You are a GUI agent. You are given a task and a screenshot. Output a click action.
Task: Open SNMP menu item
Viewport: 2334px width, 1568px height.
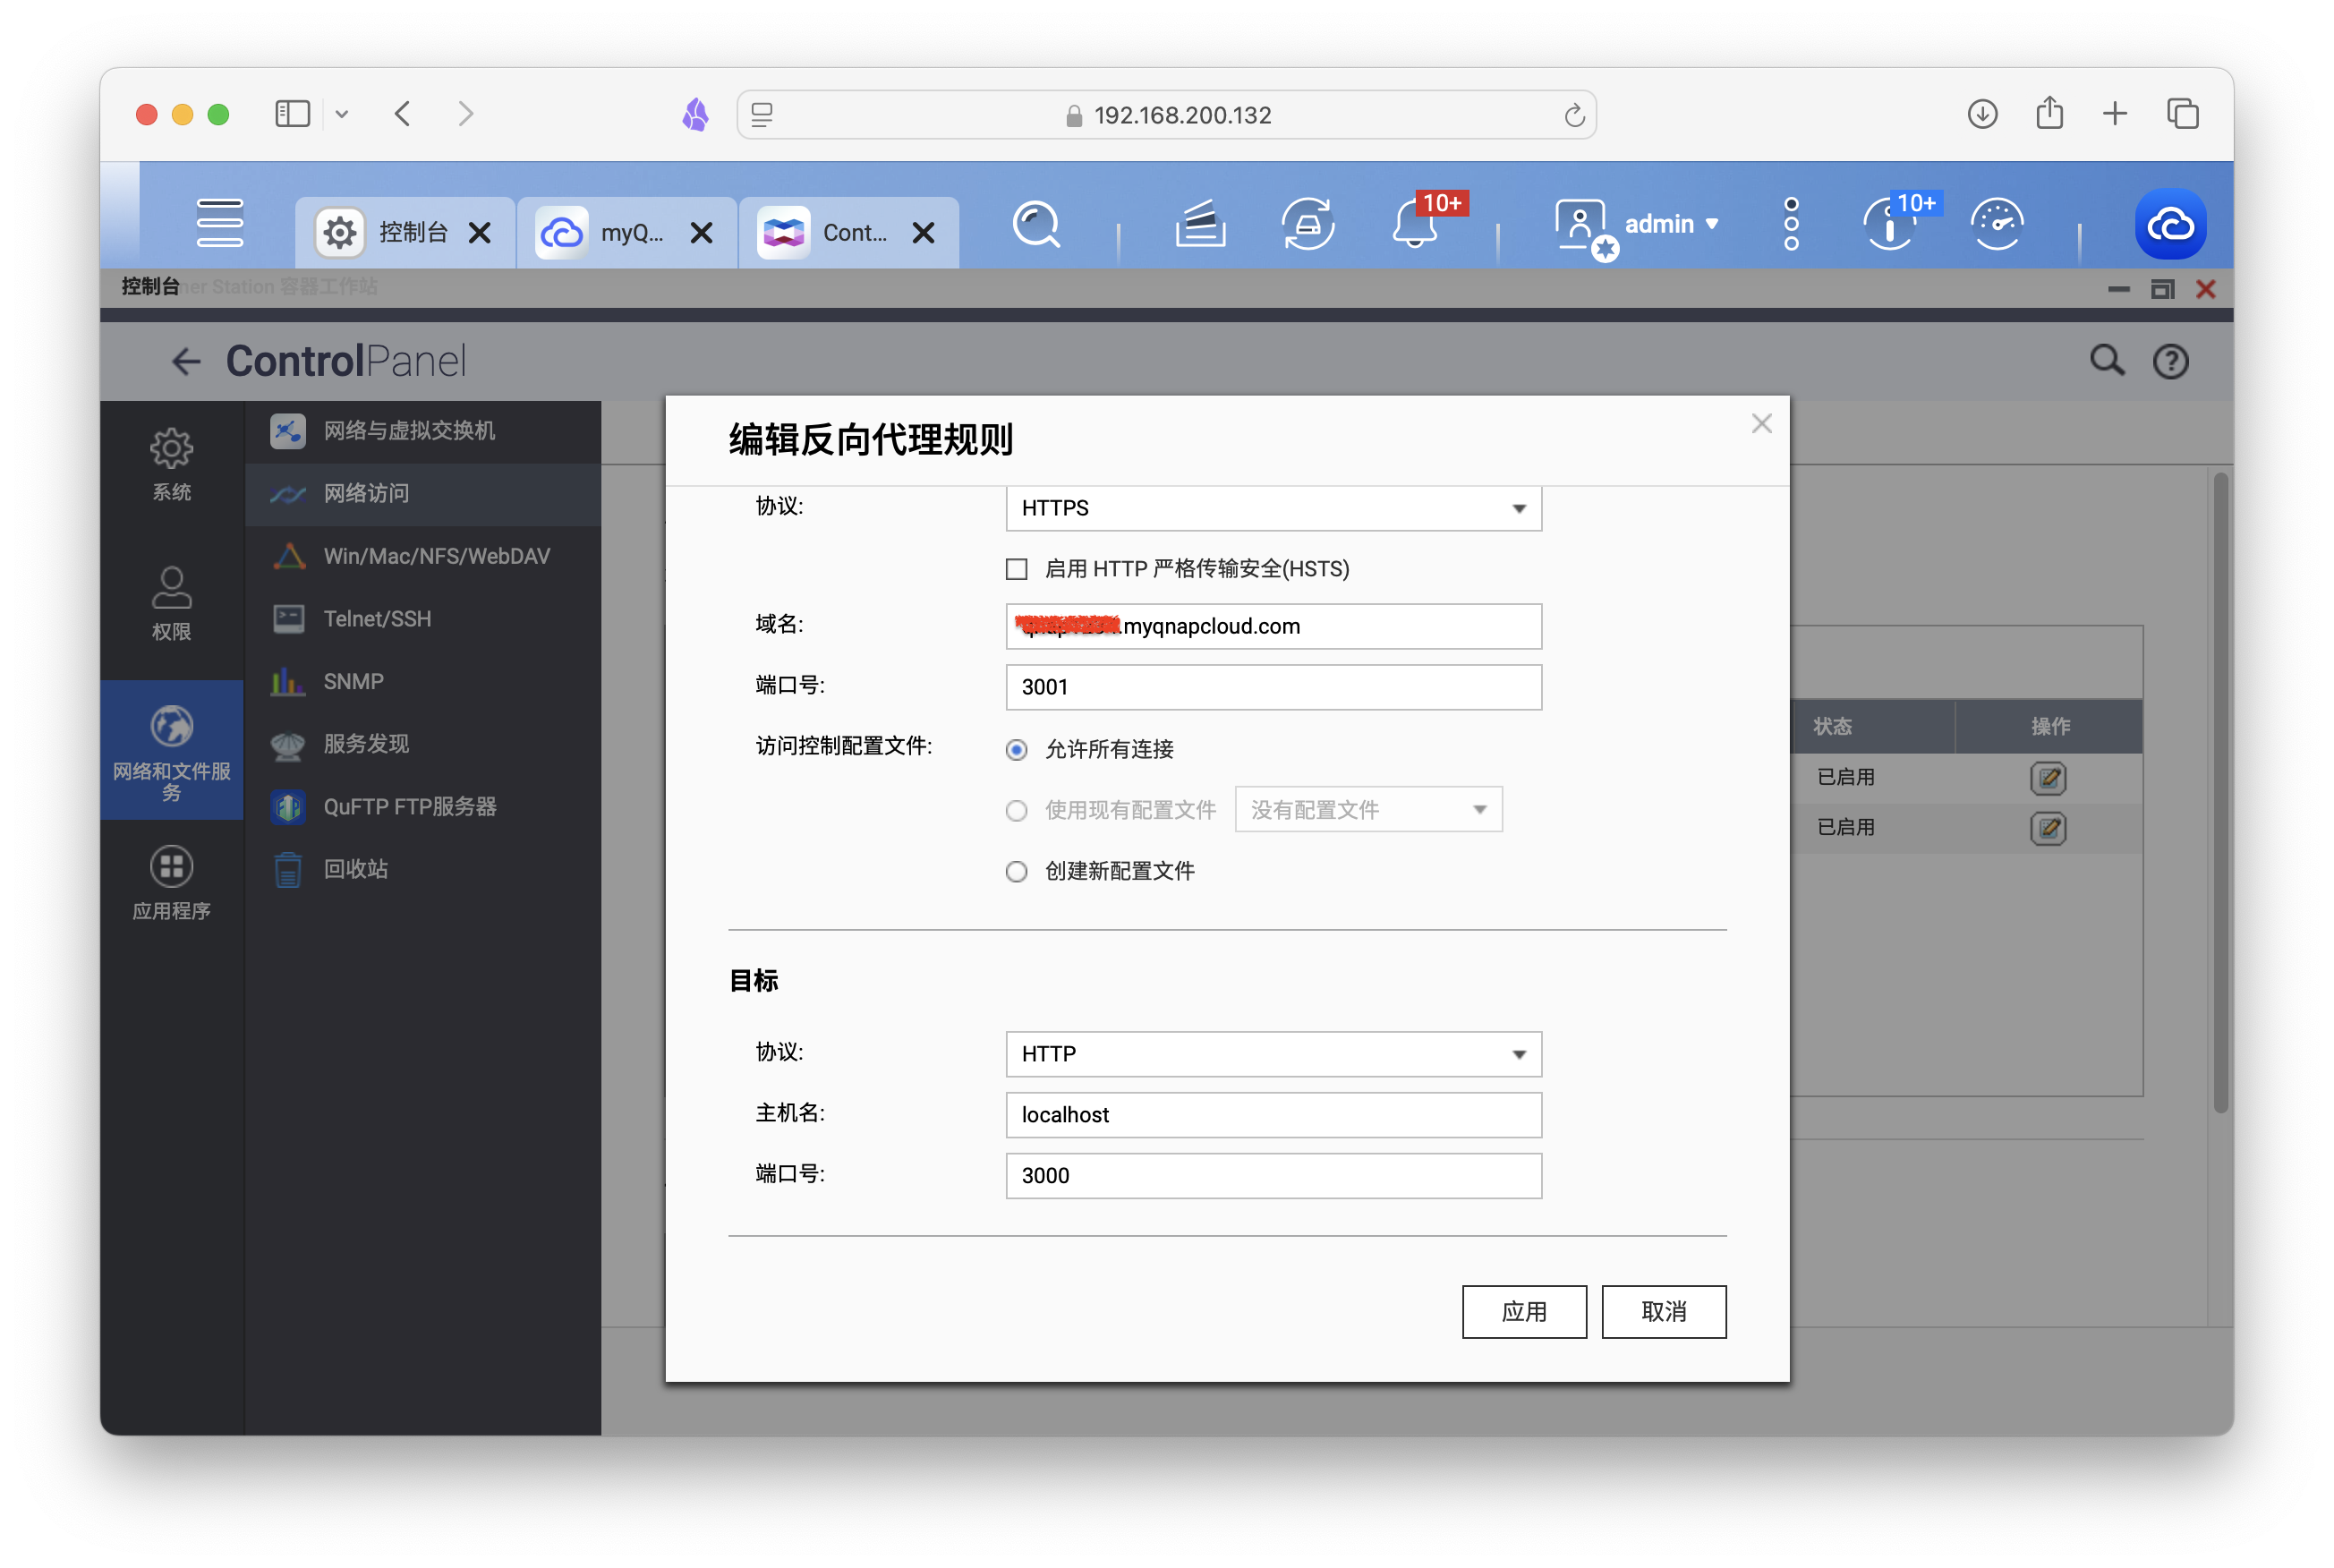point(423,682)
